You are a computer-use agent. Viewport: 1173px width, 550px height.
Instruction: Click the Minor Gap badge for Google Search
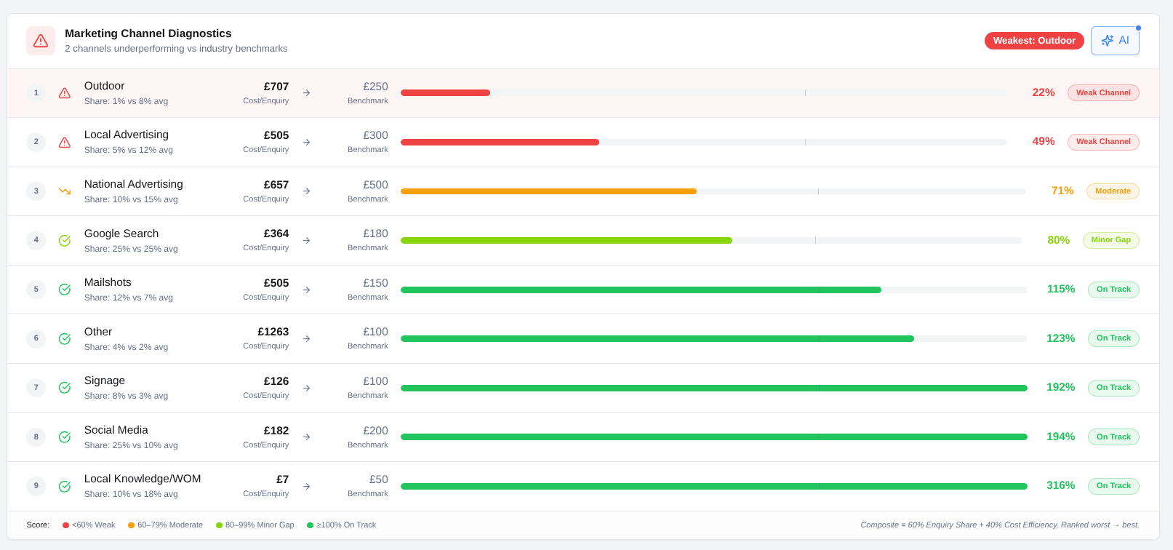pyautogui.click(x=1110, y=240)
